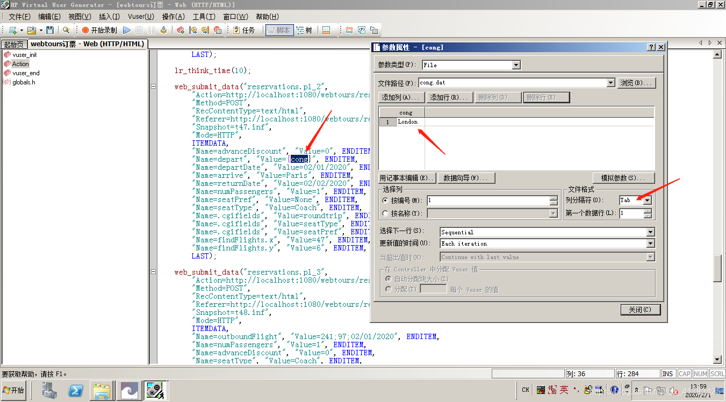The width and height of the screenshot is (726, 402).
Task: Click the 按编号 spinner arrows
Action: click(x=554, y=200)
